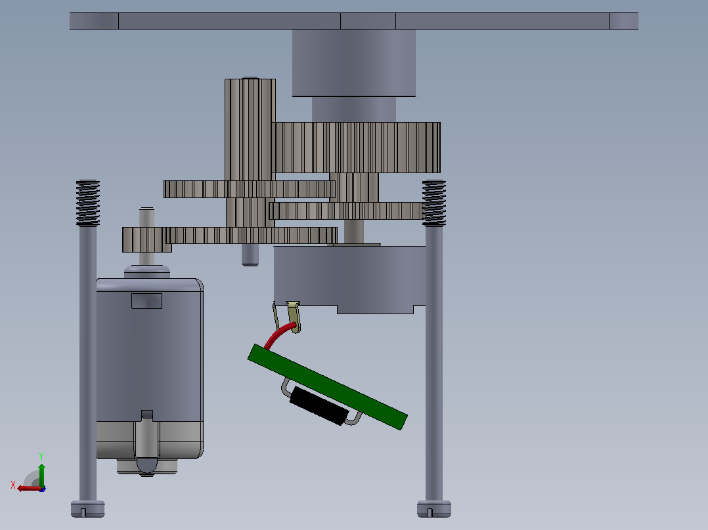Select the spring on the right post
708x530 pixels.
(x=434, y=203)
